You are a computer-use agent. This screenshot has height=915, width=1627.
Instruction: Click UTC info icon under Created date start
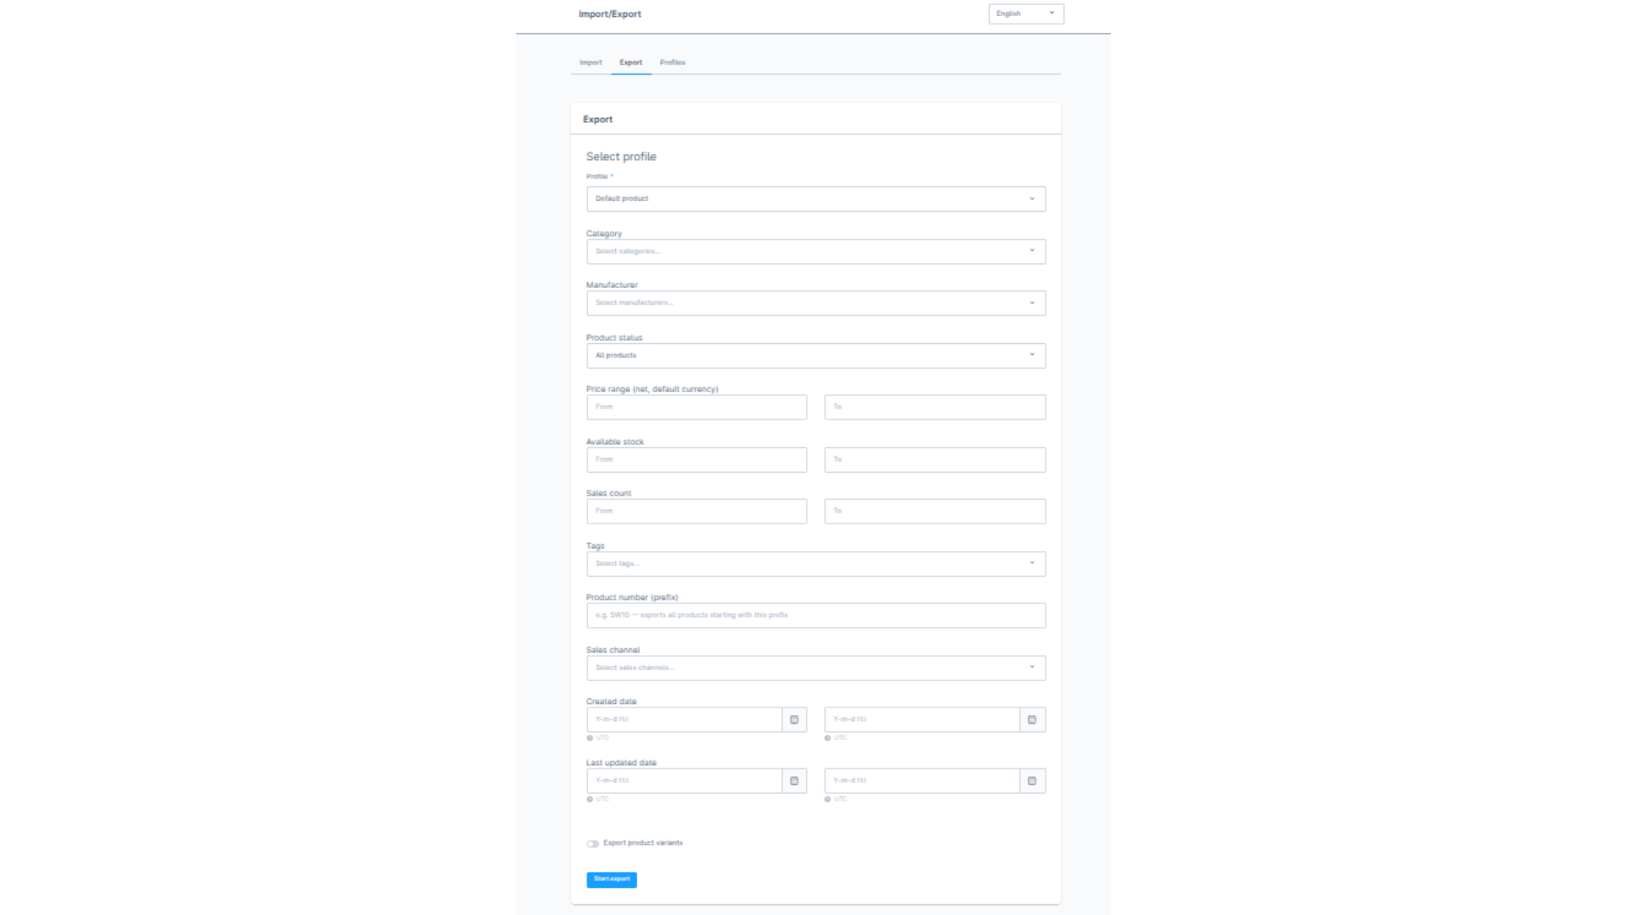click(x=590, y=738)
